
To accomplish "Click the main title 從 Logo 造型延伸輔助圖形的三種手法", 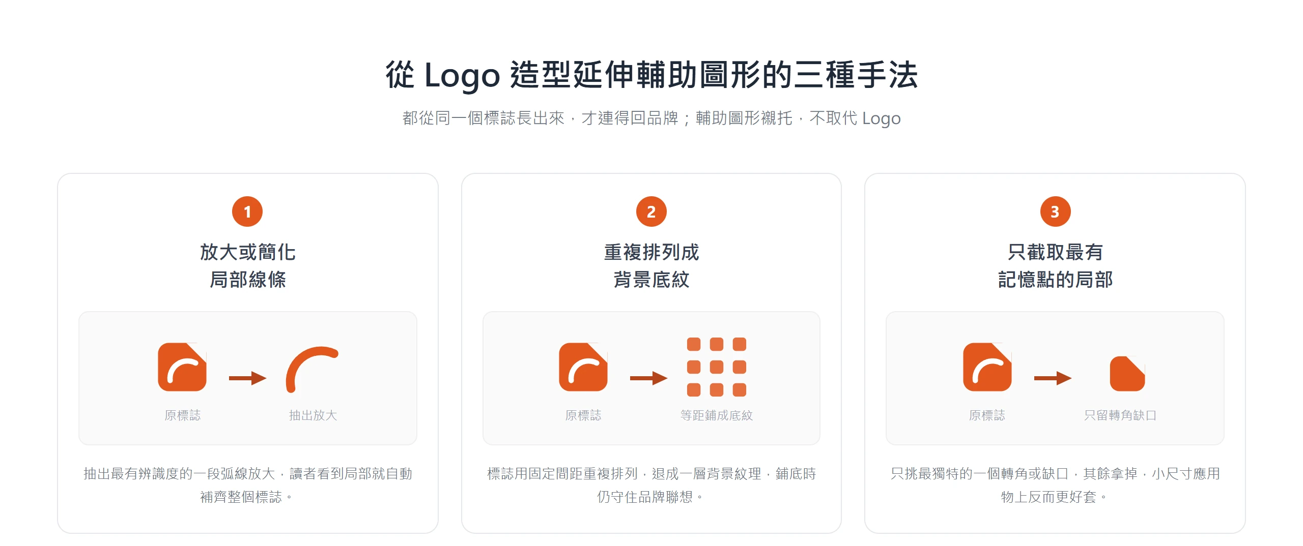I will (651, 75).
